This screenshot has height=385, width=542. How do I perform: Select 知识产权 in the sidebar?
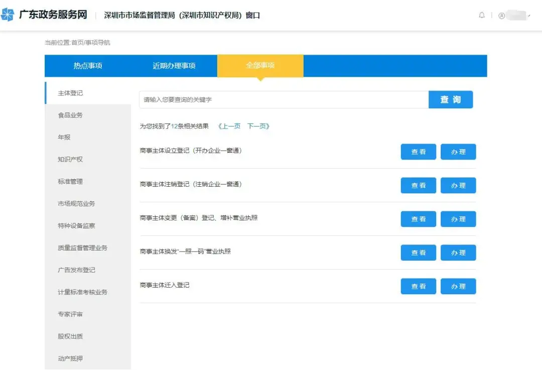click(x=69, y=159)
